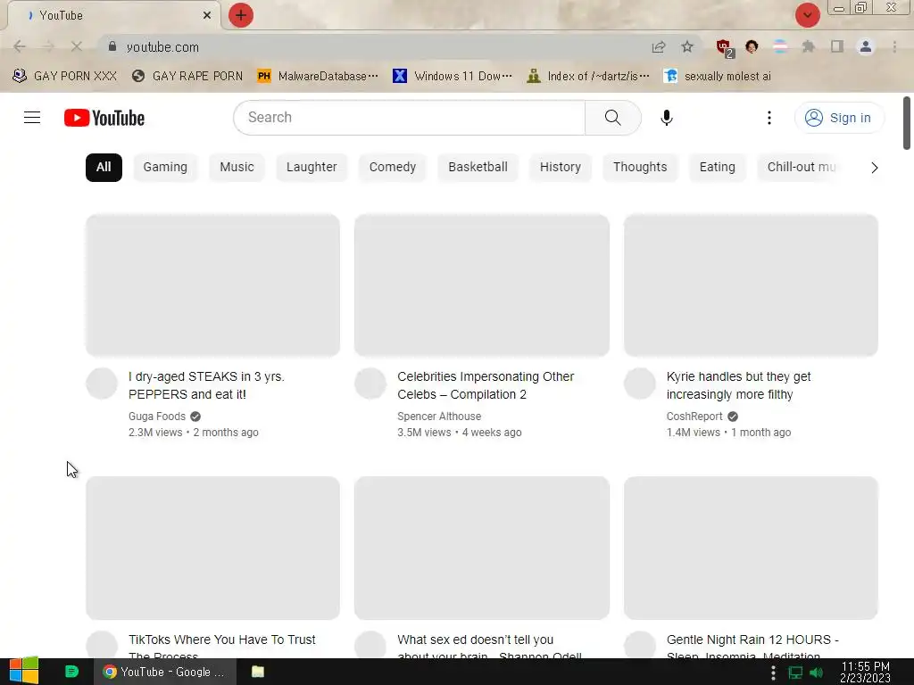Open the uBlock Origin extension icon
Viewport: 914px width, 685px height.
coord(725,48)
